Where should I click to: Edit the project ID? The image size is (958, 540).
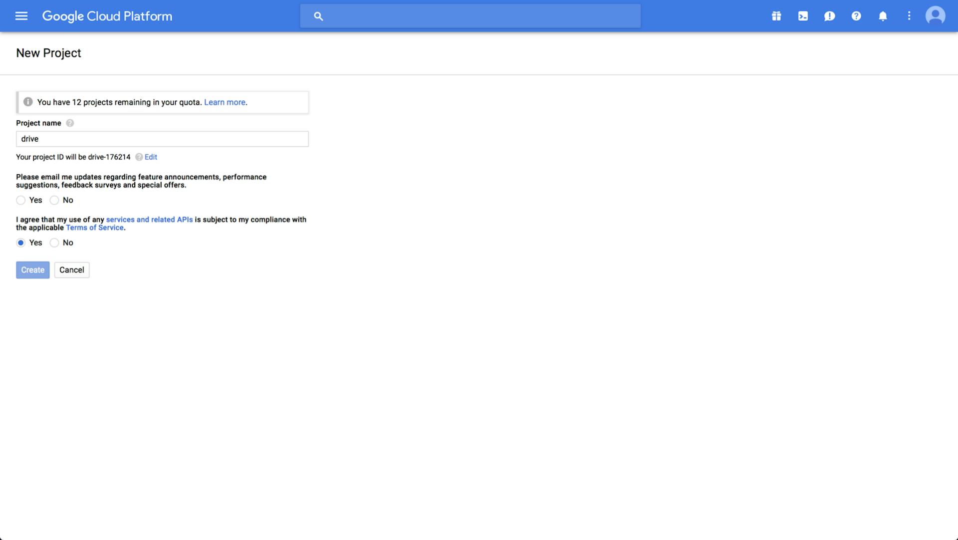pos(150,157)
